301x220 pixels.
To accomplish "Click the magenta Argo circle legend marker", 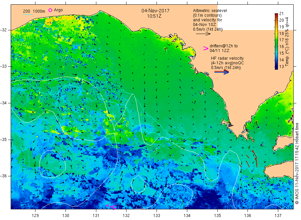I will (50, 10).
